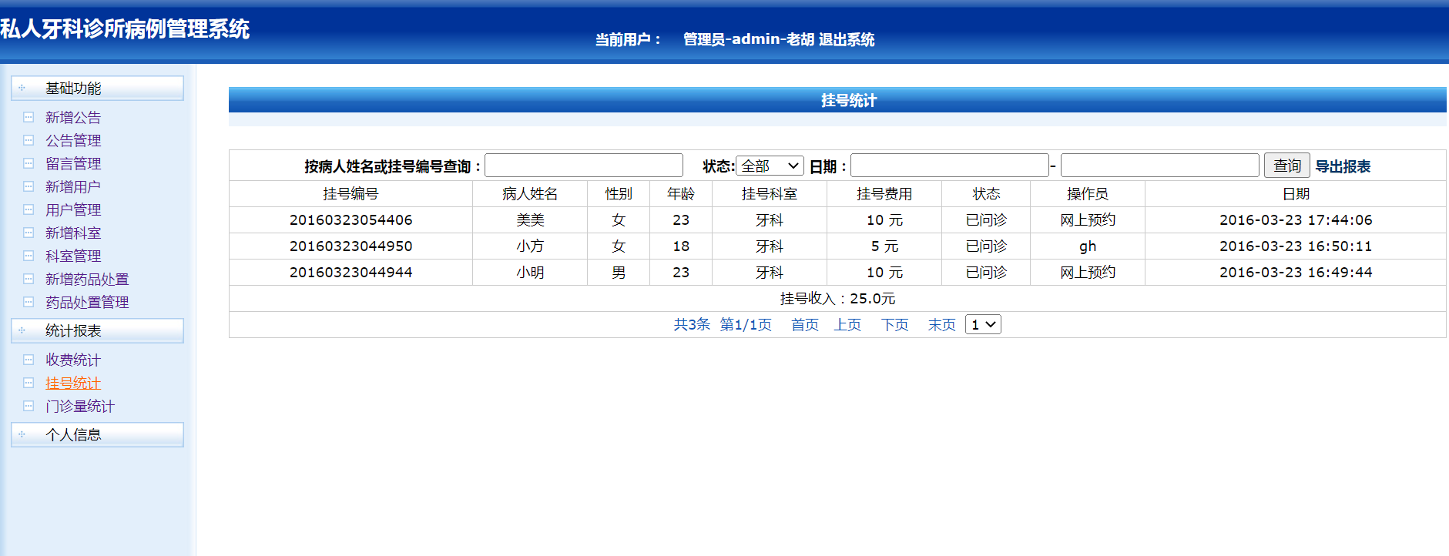The image size is (1449, 556).
Task: Click age cell 18
Action: [x=681, y=246]
